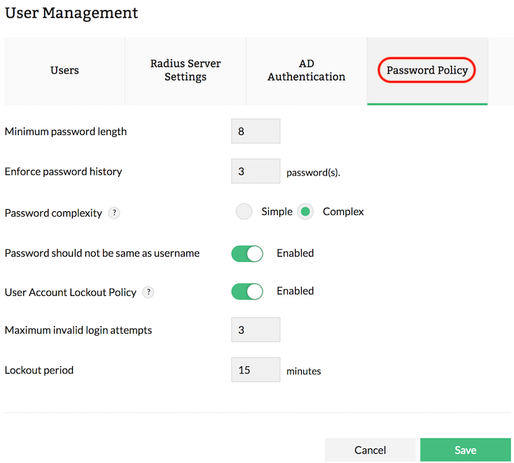514x463 pixels.
Task: Select the Password Policy tab
Action: 427,71
